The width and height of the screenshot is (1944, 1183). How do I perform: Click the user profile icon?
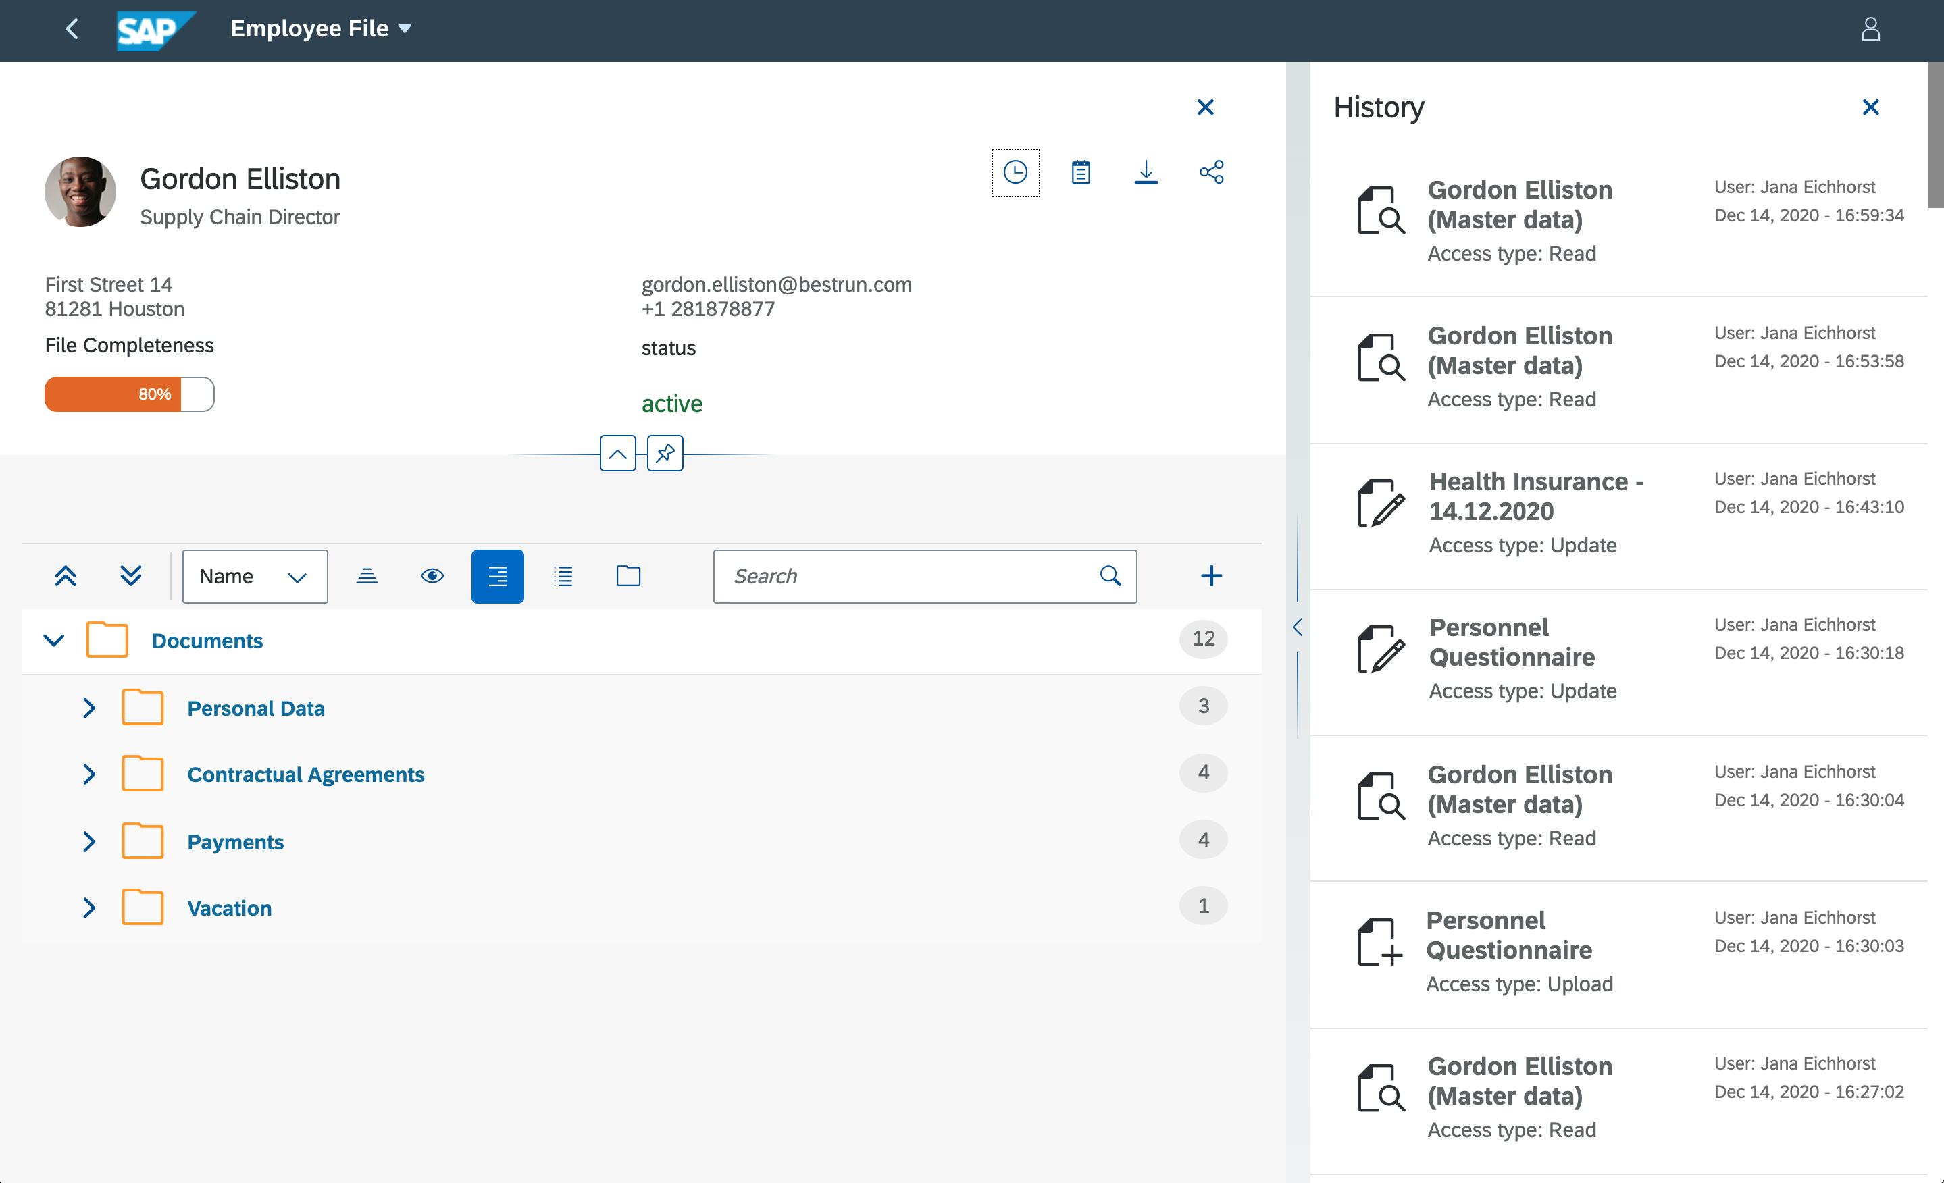click(x=1870, y=29)
